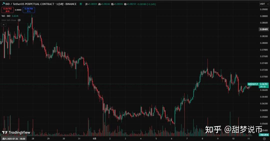
Task: Collapse the indicator legend with chevron
Action: pyautogui.click(x=3, y=24)
